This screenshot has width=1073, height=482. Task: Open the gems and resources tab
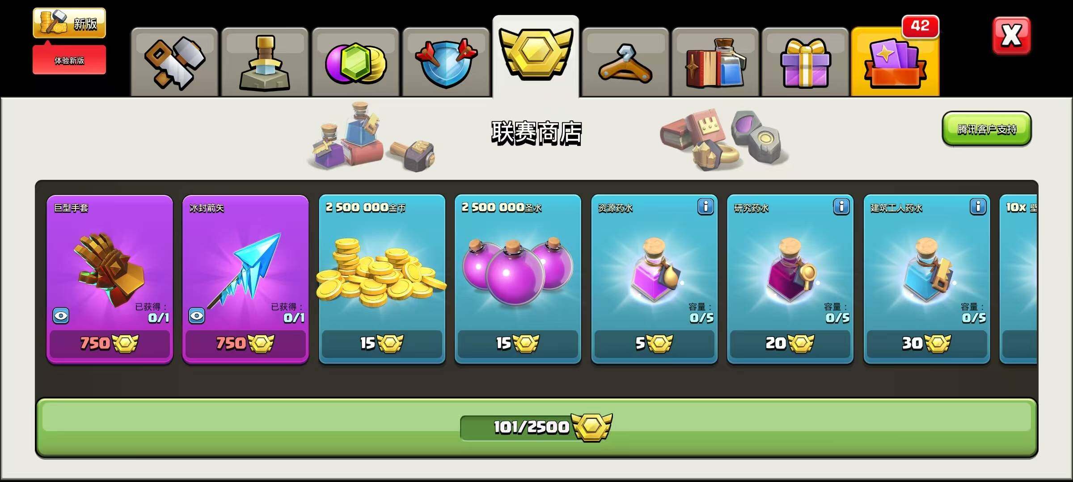(x=355, y=62)
